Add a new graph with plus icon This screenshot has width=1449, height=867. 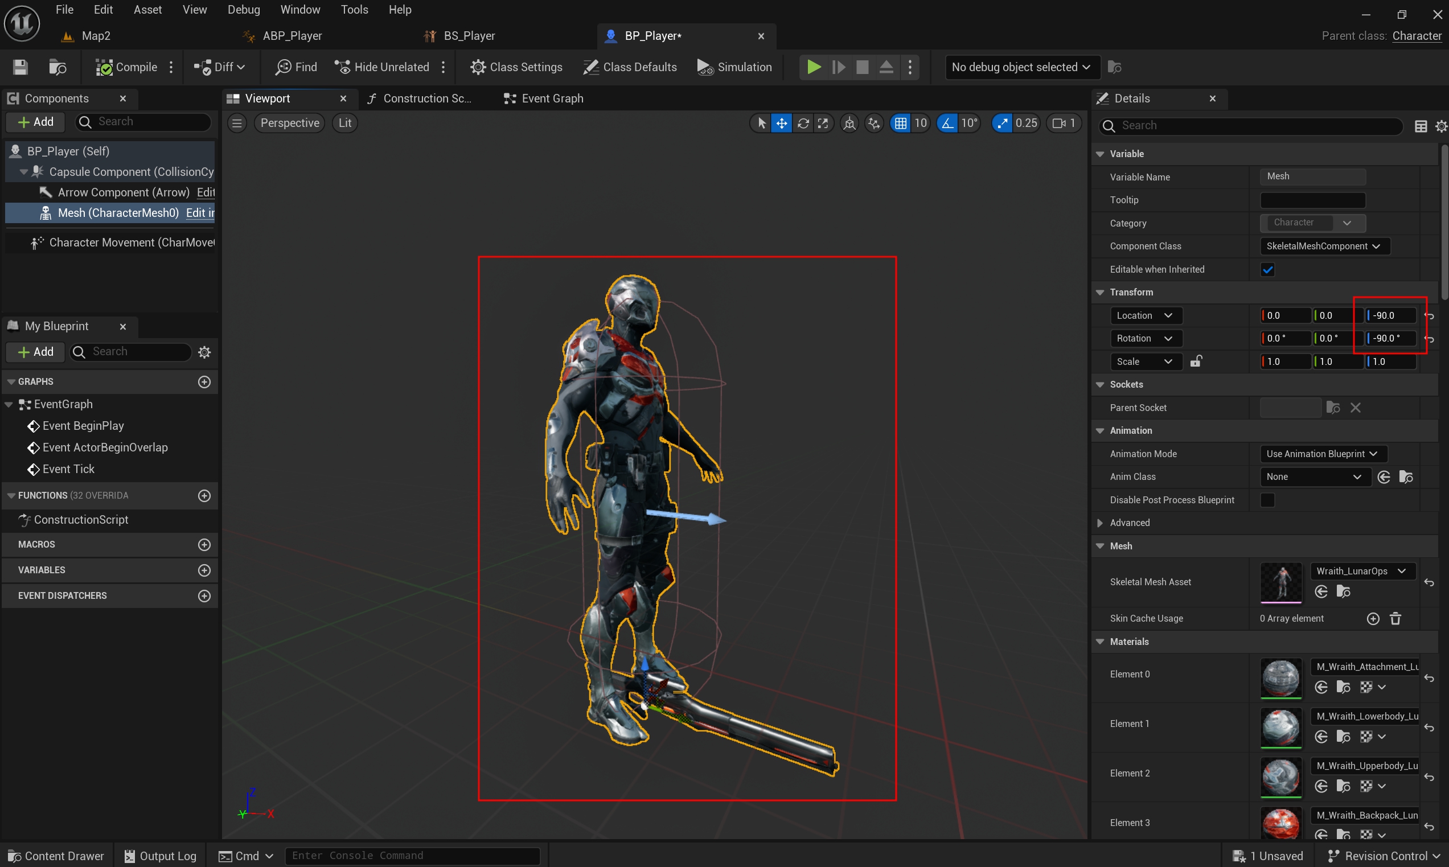coord(204,382)
